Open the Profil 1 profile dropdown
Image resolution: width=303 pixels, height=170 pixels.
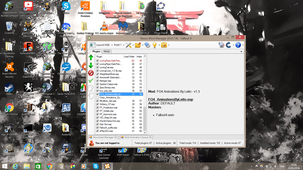click(x=119, y=45)
